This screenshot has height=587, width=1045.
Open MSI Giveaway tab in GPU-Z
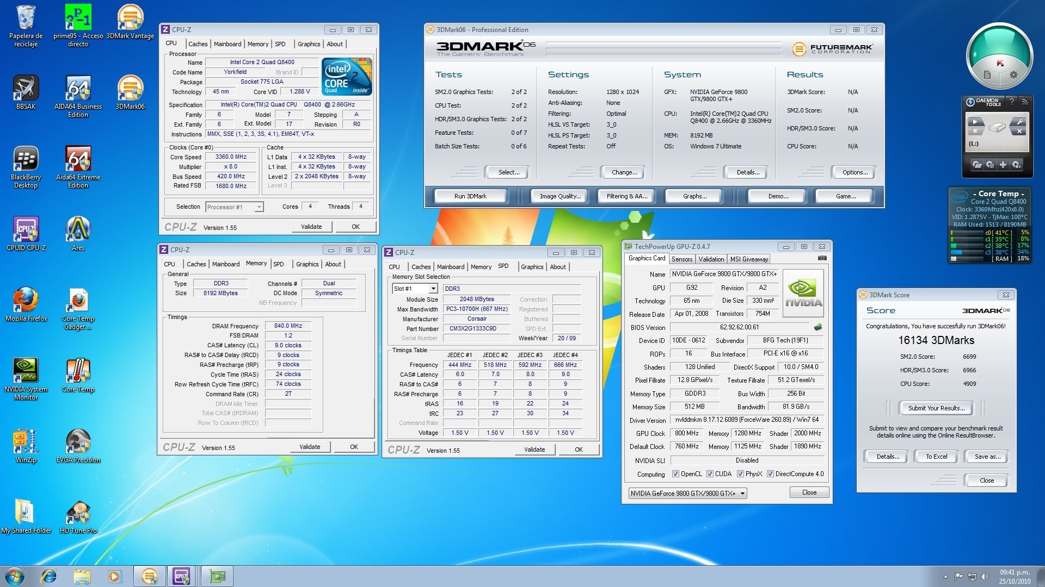(749, 259)
